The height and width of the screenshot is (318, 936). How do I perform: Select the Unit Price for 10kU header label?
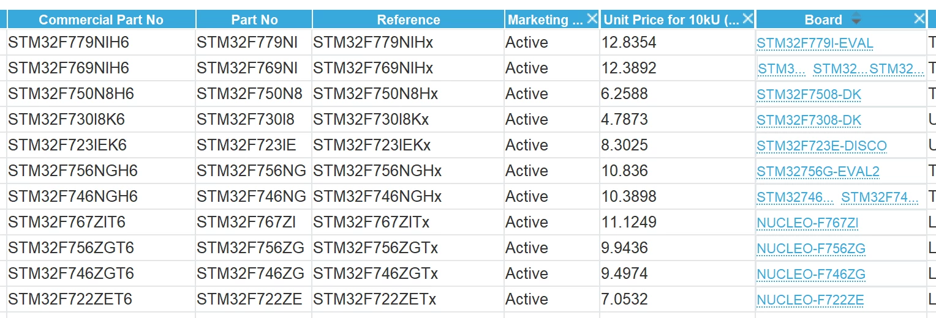[671, 20]
